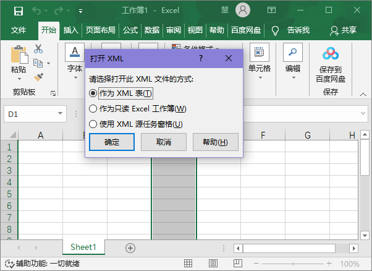The height and width of the screenshot is (271, 372).
Task: Click the user account avatar icon
Action: click(243, 10)
